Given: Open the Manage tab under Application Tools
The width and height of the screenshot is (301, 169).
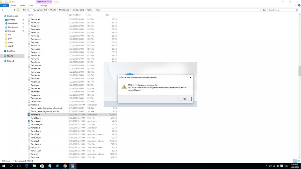Looking at the screenshot, I should click(44, 5).
